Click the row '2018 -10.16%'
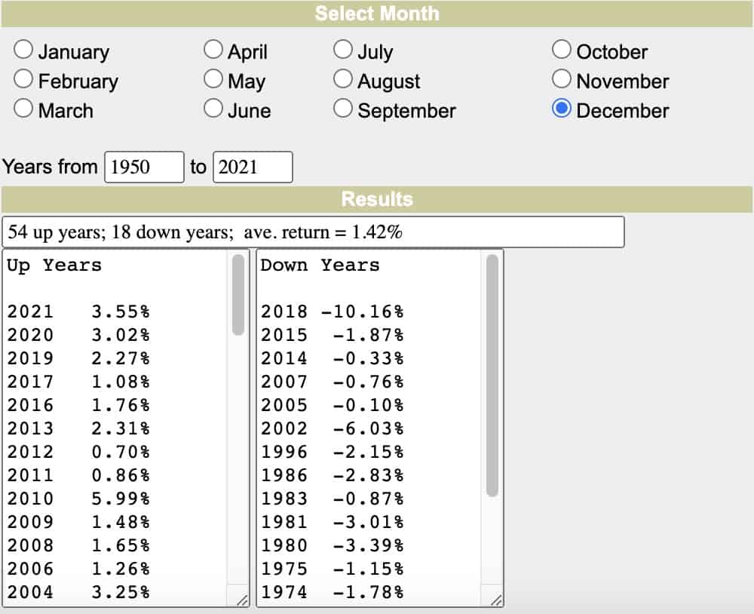The width and height of the screenshot is (754, 614). [333, 312]
